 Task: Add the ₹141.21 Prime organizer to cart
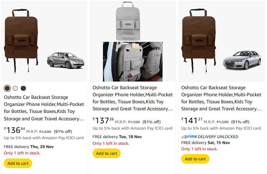pyautogui.click(x=195, y=159)
